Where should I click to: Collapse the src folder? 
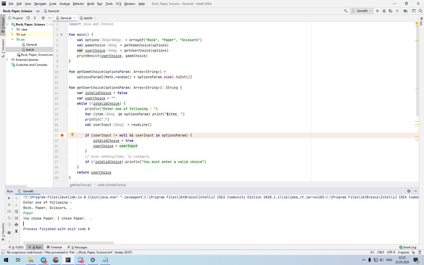pyautogui.click(x=12, y=39)
